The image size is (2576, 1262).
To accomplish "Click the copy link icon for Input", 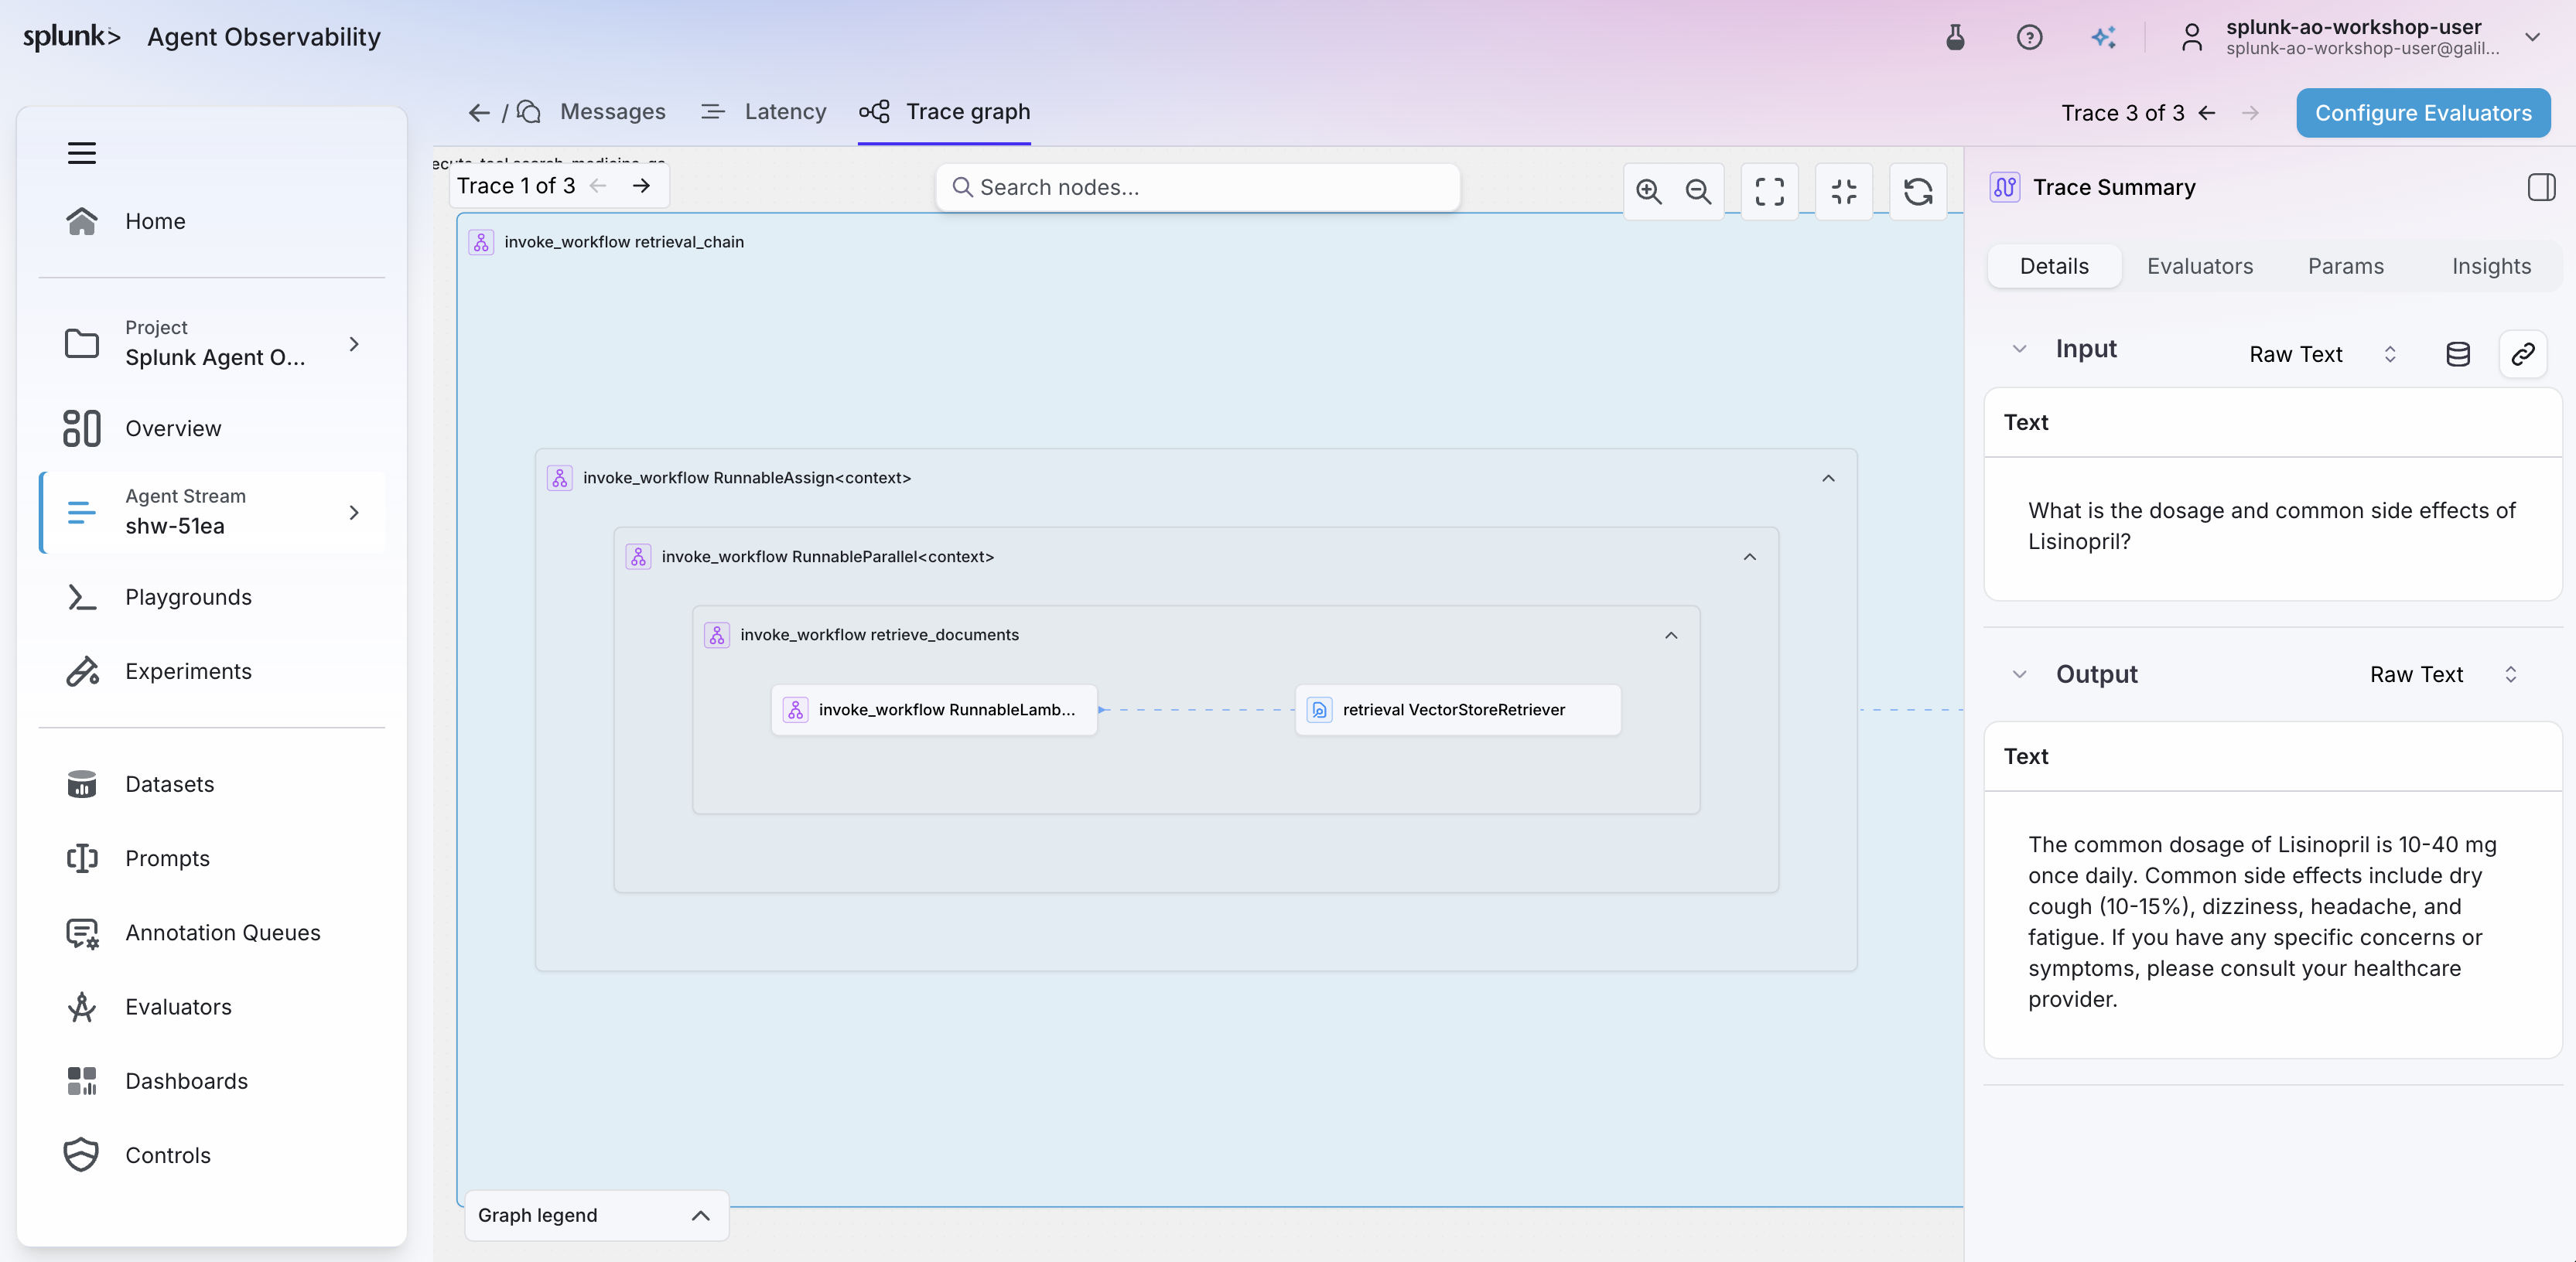I will tap(2522, 354).
